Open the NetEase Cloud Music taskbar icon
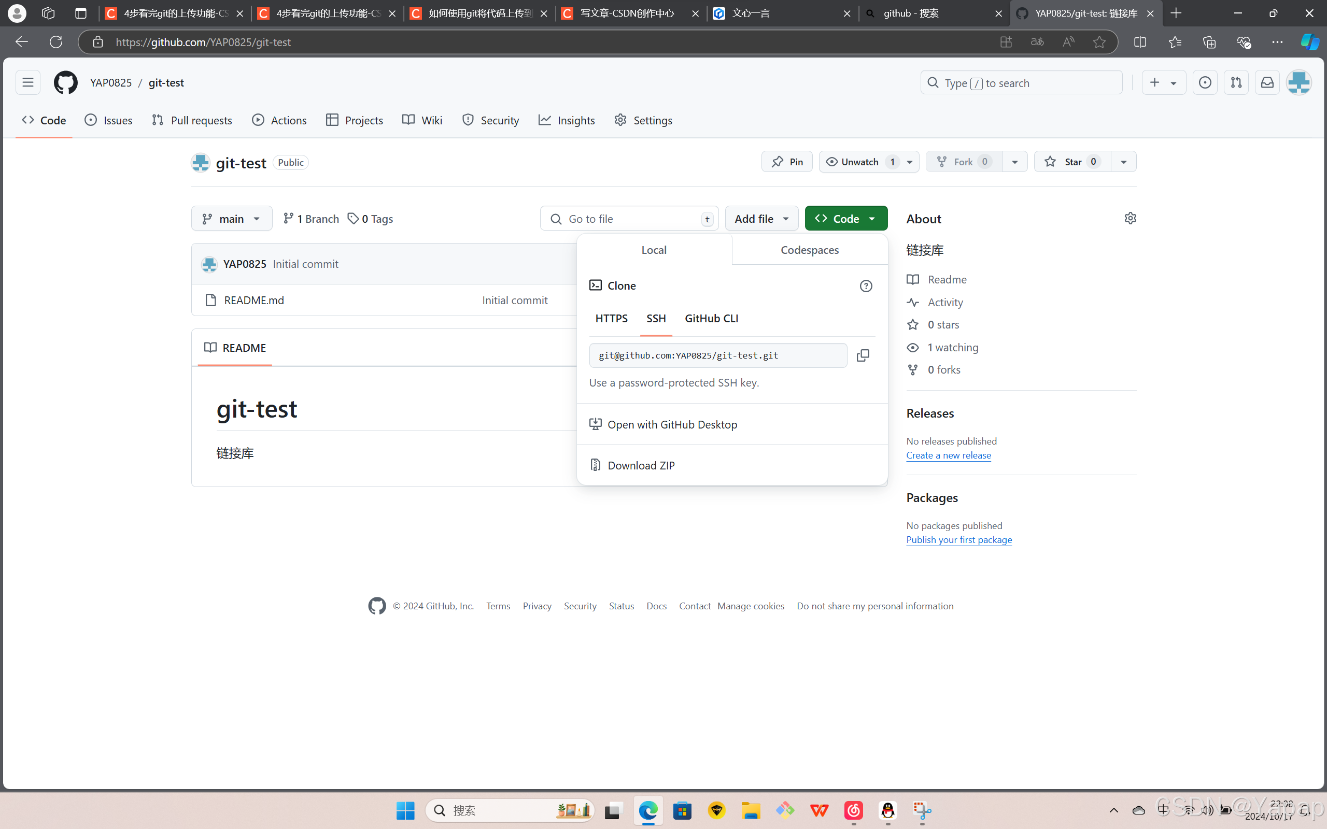 click(x=854, y=810)
